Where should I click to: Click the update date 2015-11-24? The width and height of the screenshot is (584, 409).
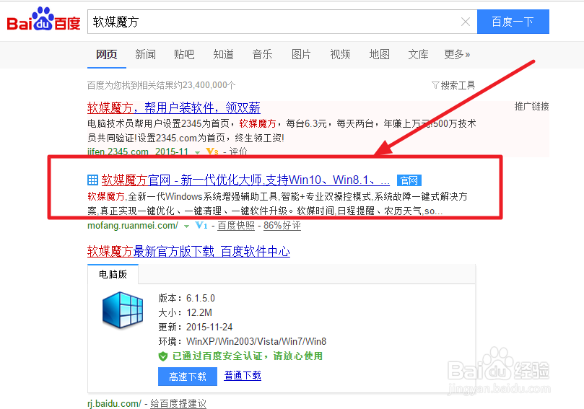209,327
